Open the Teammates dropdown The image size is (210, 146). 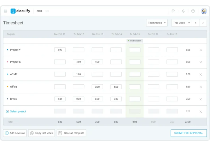point(157,23)
